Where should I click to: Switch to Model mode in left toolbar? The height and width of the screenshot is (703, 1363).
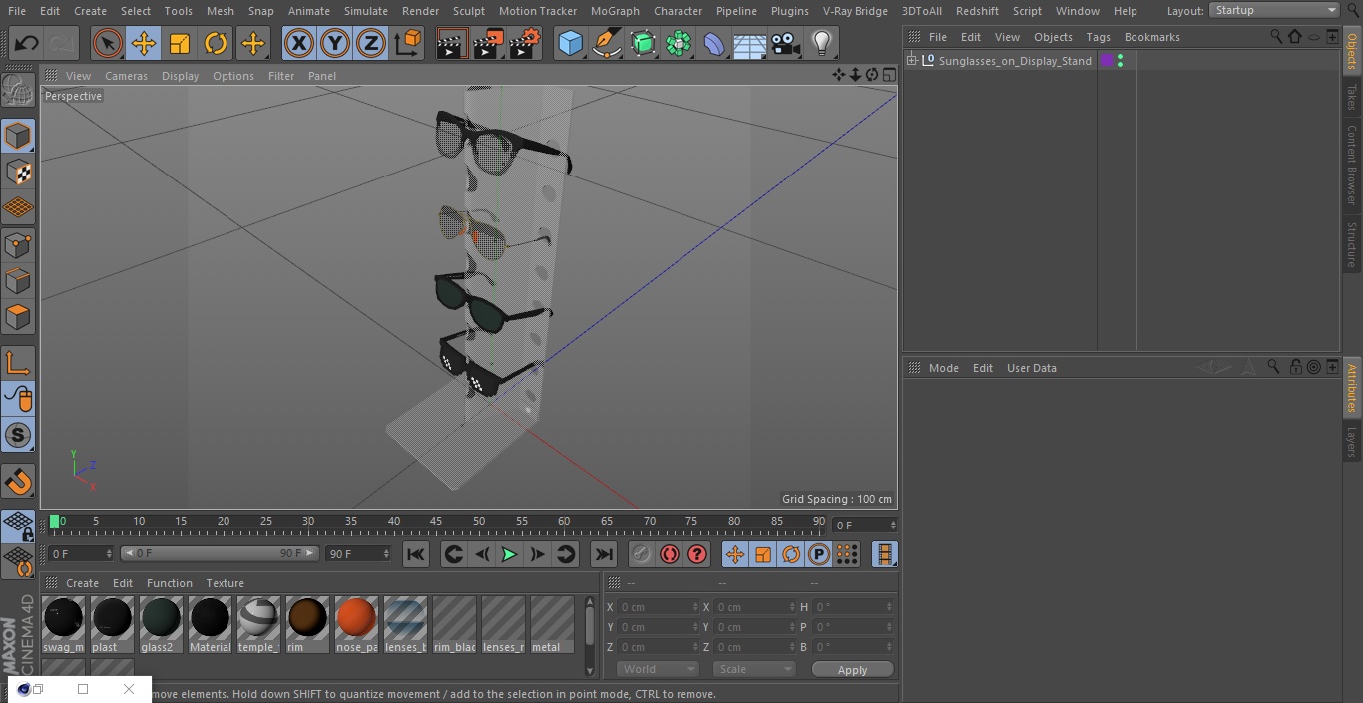[x=18, y=136]
